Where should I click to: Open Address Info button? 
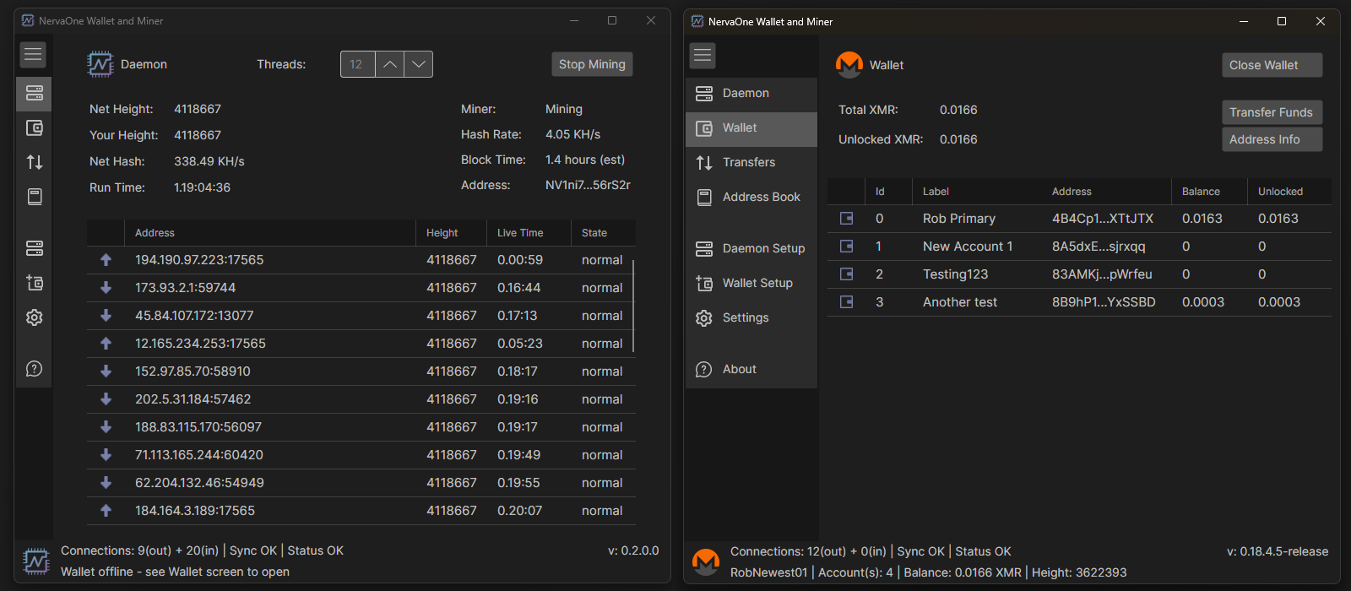1272,139
